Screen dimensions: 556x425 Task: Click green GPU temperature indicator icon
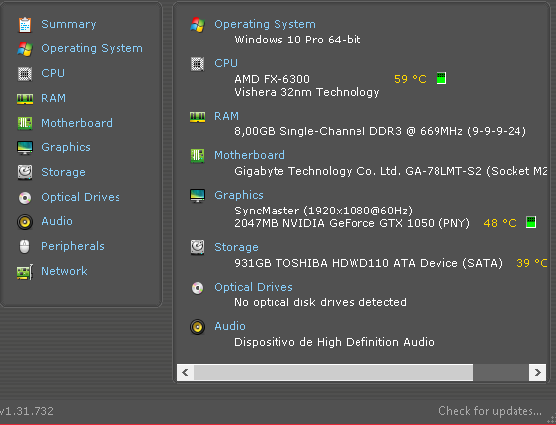(x=531, y=222)
